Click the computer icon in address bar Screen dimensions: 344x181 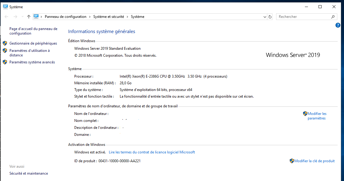[36, 16]
